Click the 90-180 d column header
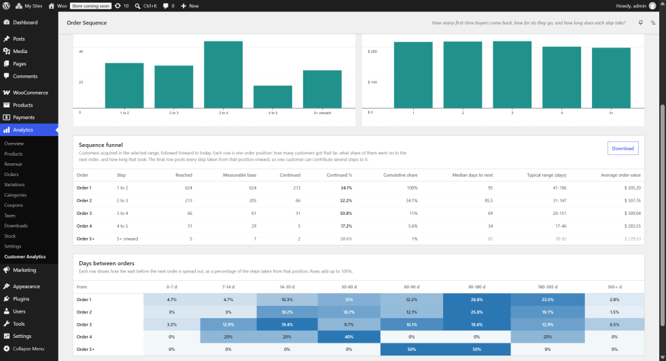Screen dimensions: 666x361 tap(476, 287)
